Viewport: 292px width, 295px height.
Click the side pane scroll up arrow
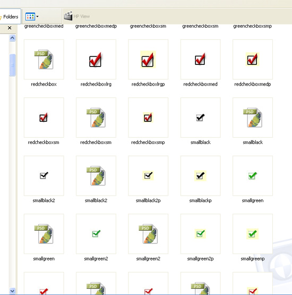pyautogui.click(x=12, y=38)
